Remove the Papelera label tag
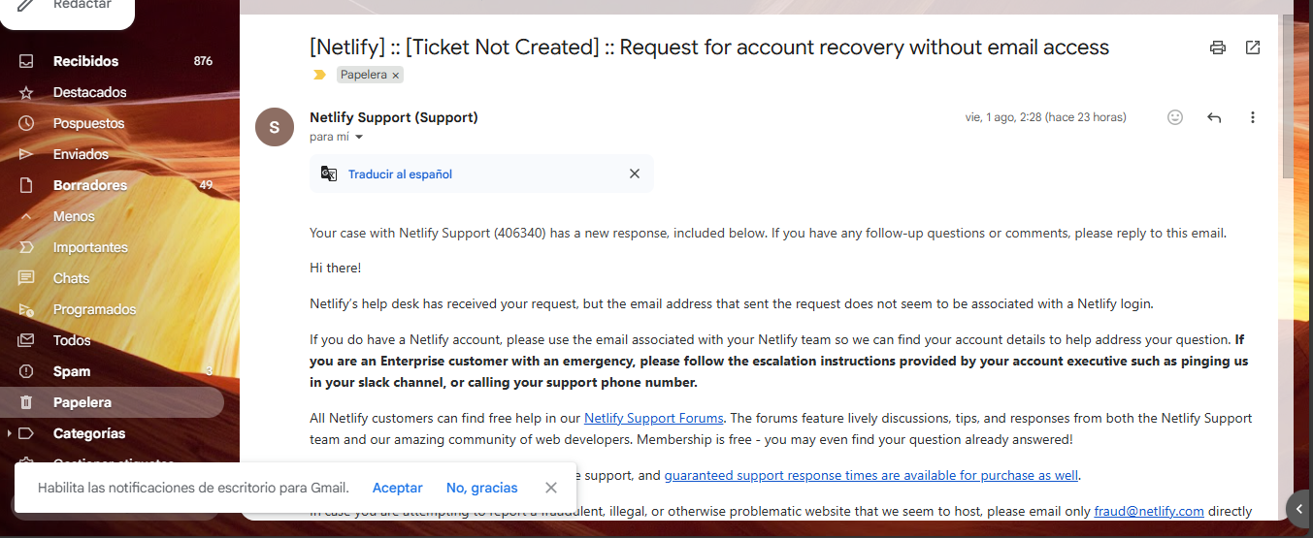Viewport: 1313px width, 538px height. pos(396,76)
